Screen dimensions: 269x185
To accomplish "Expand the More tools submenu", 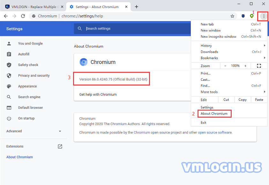I will point(229,92).
